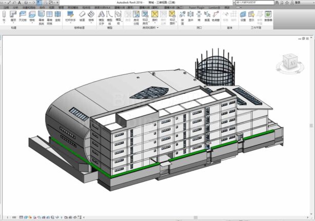The image size is (315, 221).
Task: Toggle sun path in view control bar
Action: (x=30, y=217)
